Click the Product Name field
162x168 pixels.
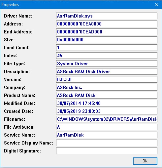107,95
